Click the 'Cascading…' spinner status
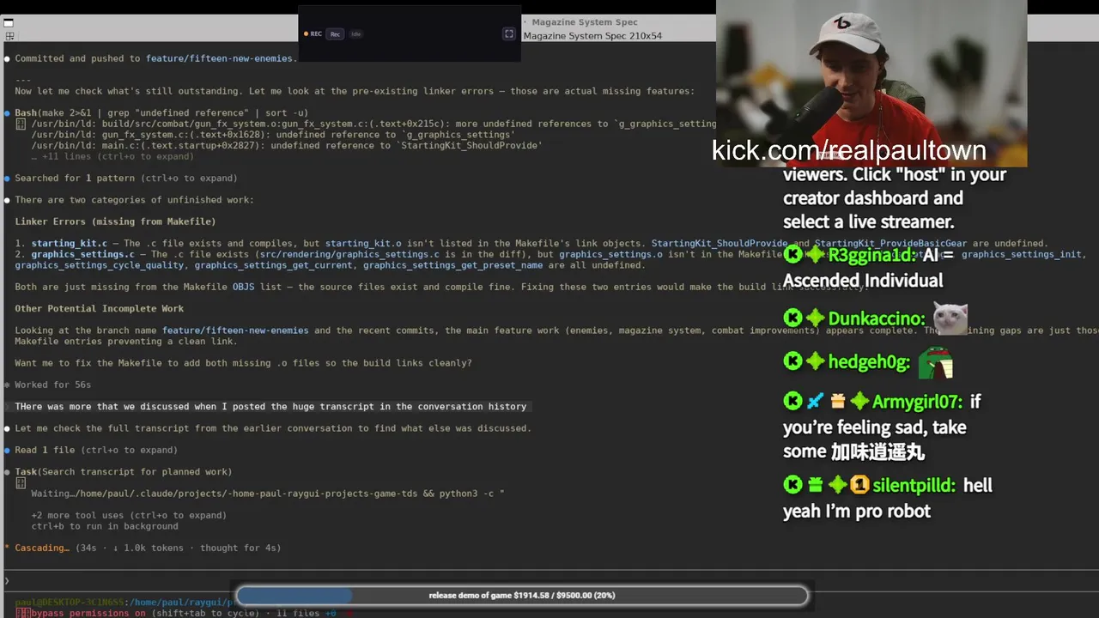 tap(41, 548)
